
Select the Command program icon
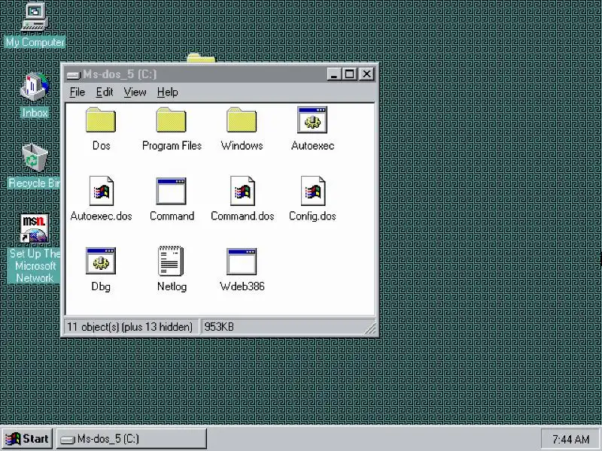172,191
